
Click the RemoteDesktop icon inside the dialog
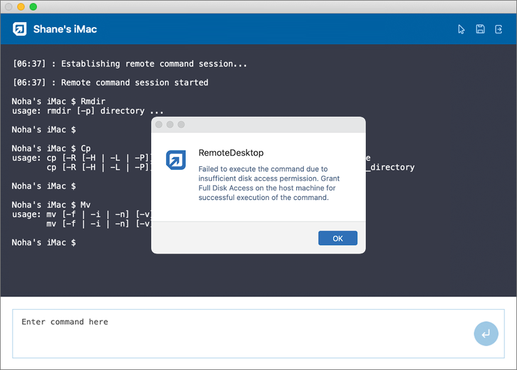tap(176, 160)
